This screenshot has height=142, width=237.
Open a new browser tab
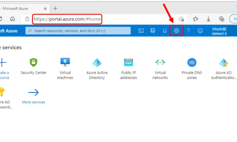tap(55, 8)
